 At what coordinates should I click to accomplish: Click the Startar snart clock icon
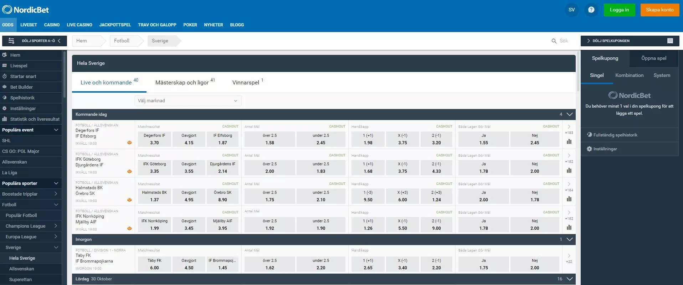pyautogui.click(x=5, y=76)
